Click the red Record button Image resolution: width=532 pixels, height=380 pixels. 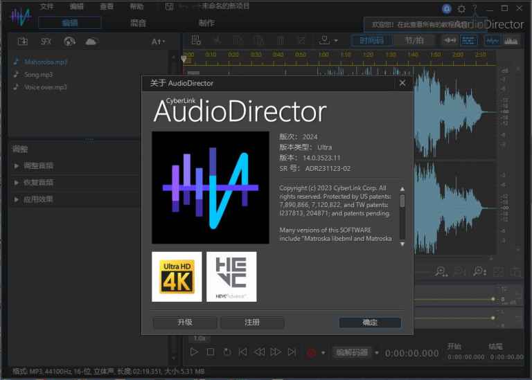[312, 352]
